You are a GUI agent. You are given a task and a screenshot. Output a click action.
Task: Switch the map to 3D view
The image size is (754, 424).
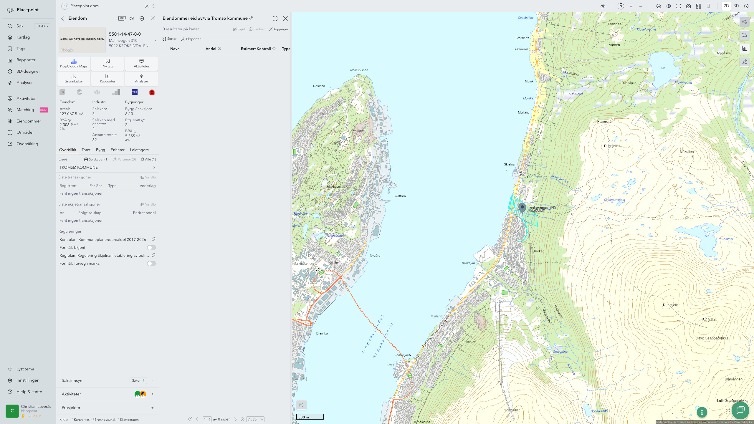coord(736,6)
